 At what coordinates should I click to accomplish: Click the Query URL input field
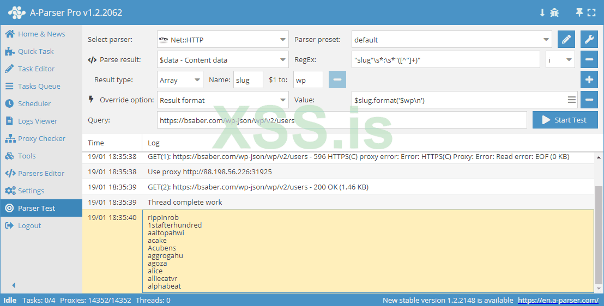(342, 120)
